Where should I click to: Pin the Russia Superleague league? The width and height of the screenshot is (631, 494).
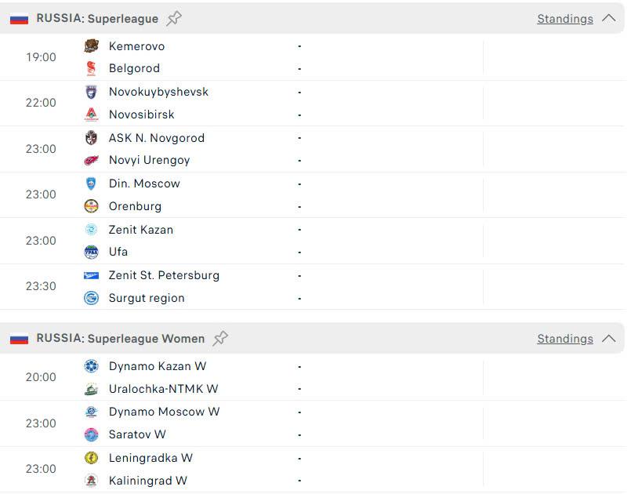(174, 18)
